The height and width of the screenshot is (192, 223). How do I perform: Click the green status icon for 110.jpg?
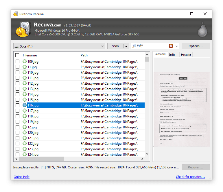click(x=25, y=72)
